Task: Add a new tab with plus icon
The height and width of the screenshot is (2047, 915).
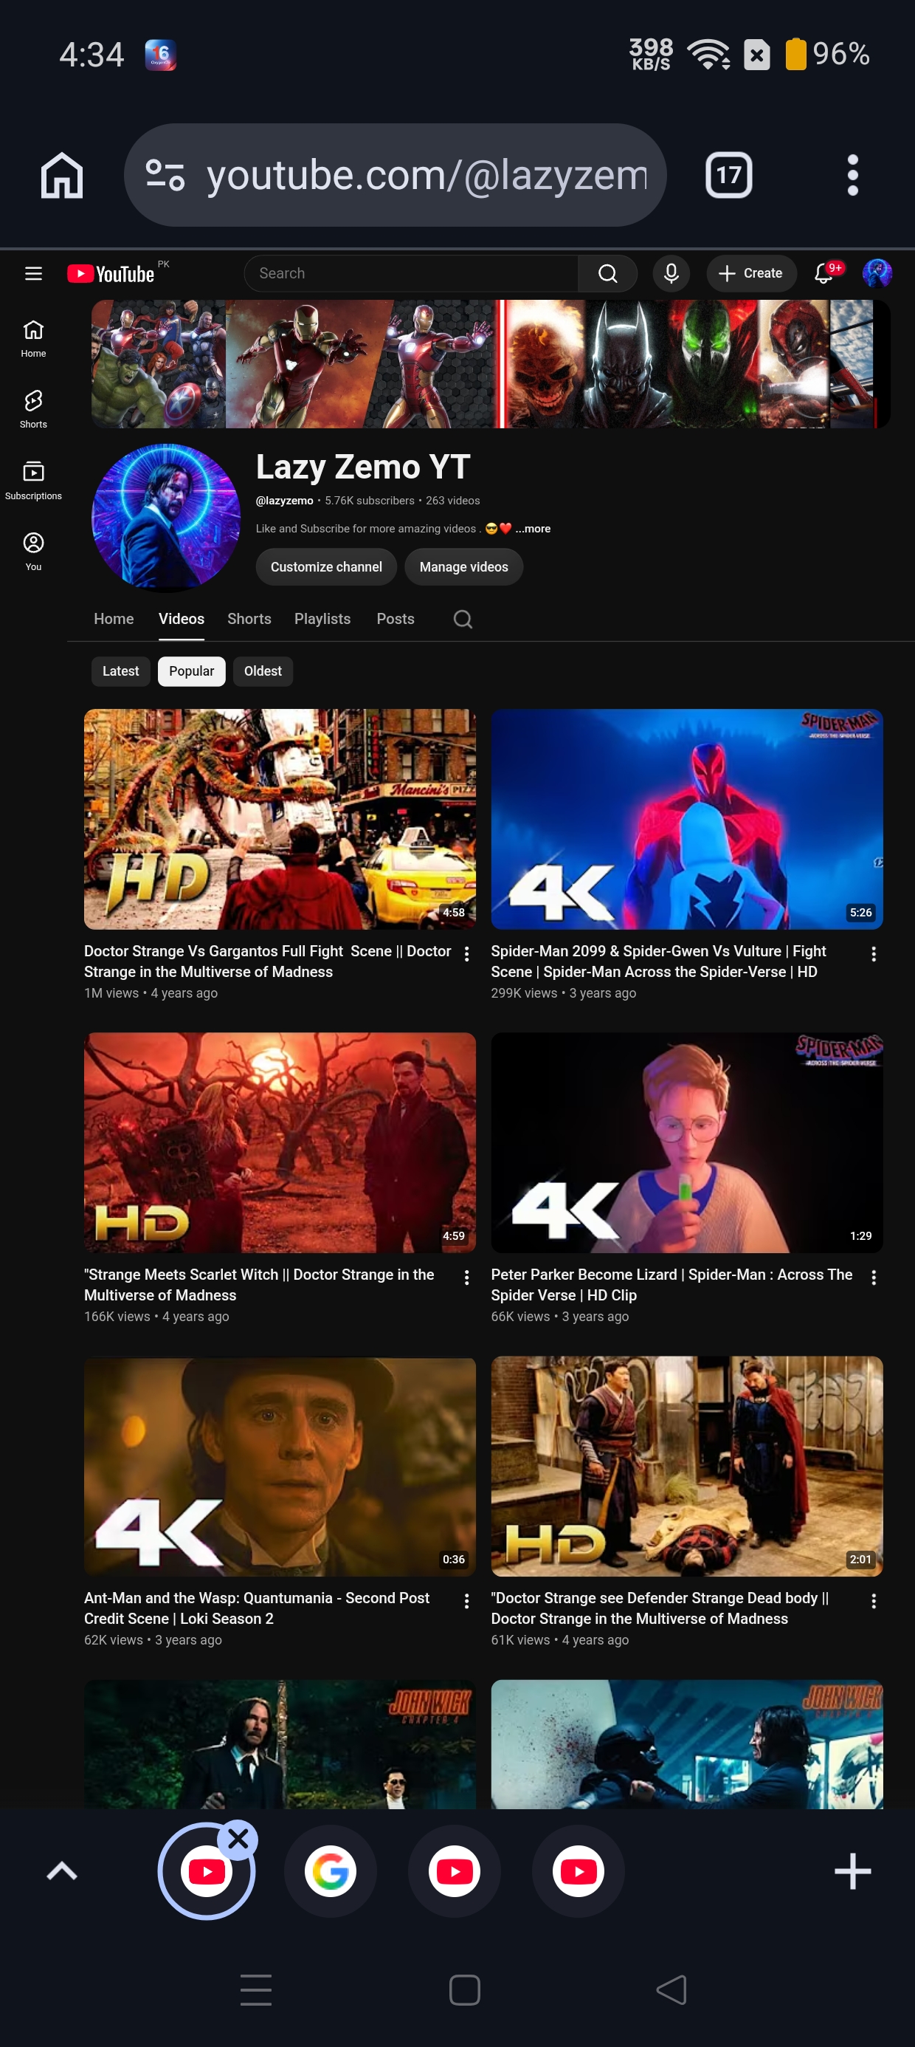Action: [x=852, y=1871]
